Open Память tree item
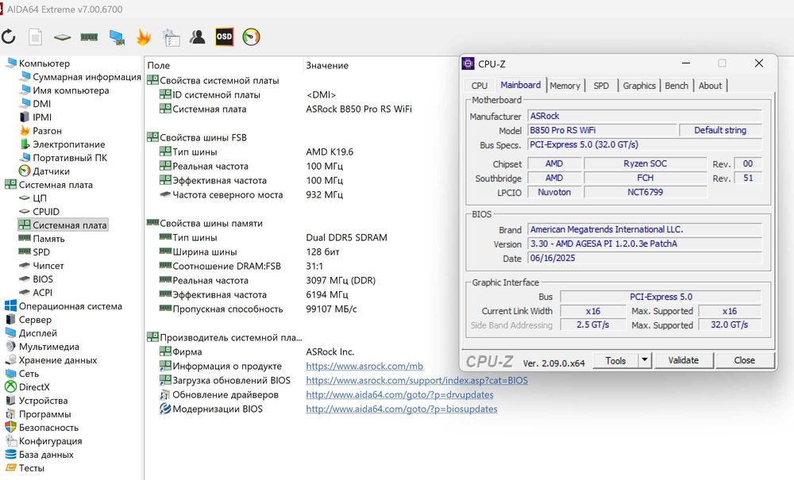Screen dimensions: 794x480 tap(48, 239)
